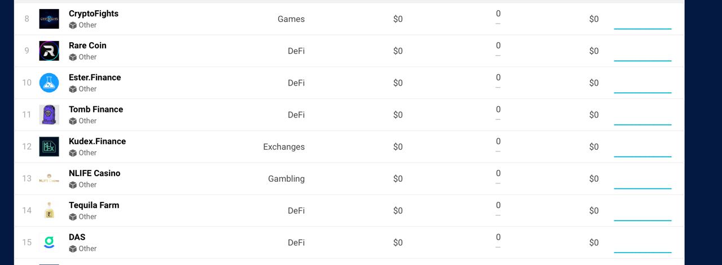Click the DAS logo icon

(x=49, y=242)
